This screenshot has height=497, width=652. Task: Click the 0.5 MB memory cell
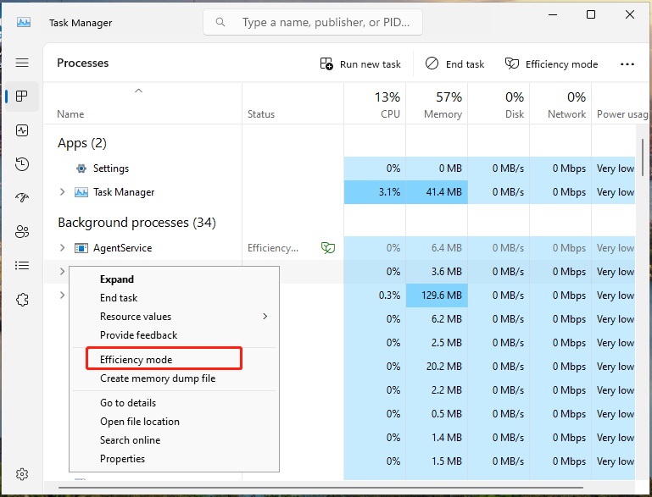click(x=437, y=413)
